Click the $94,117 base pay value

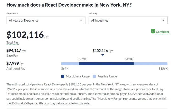pyautogui.click(x=14, y=50)
